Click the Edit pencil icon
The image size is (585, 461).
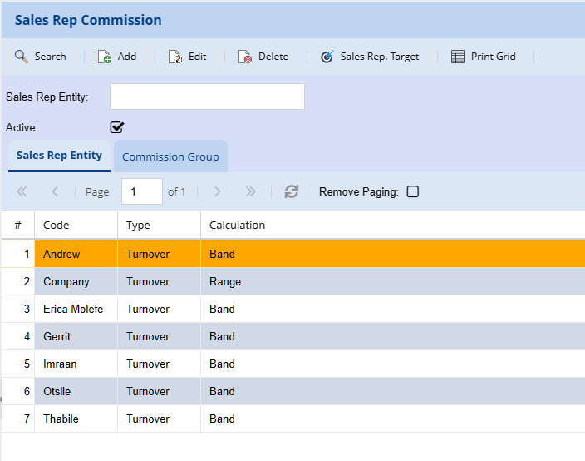click(x=175, y=57)
